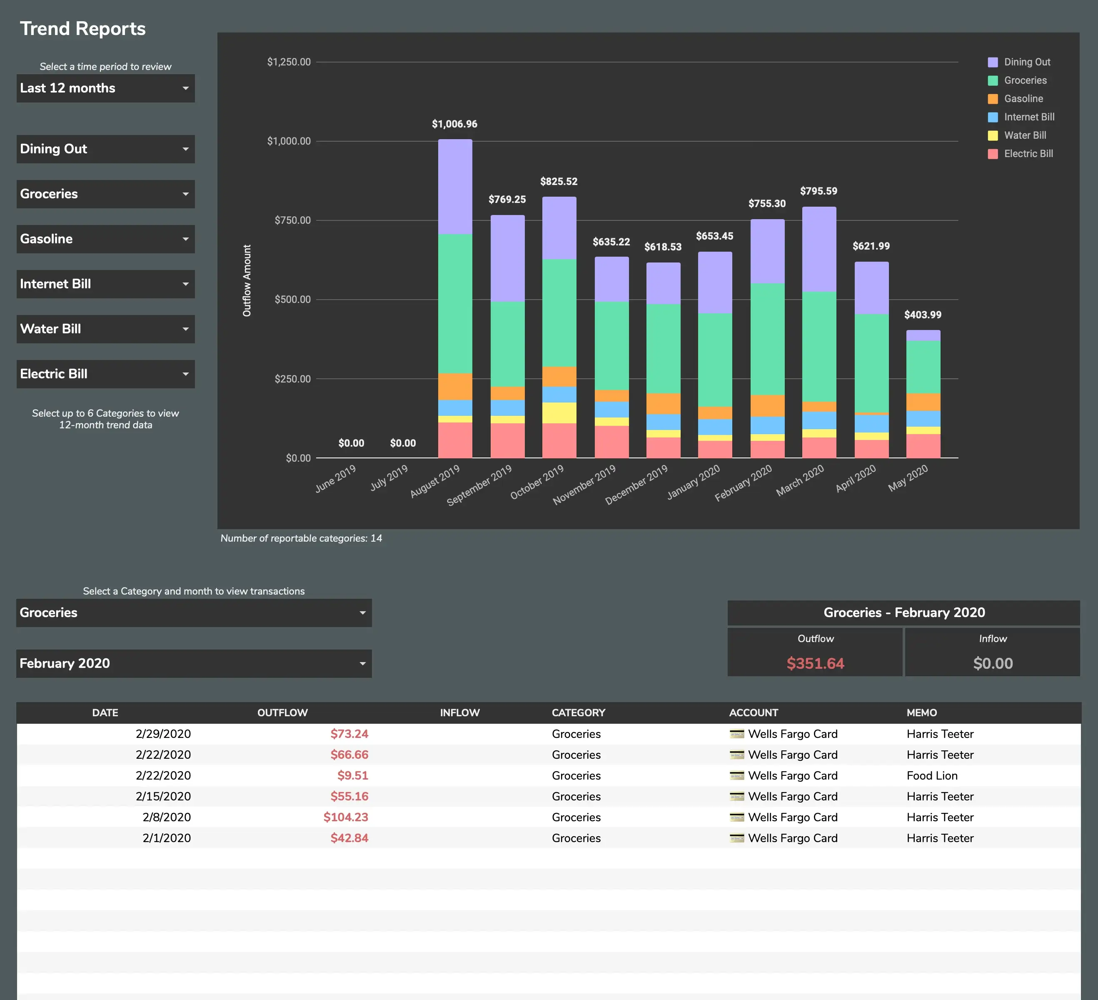Click the $9.51 outflow cell
The height and width of the screenshot is (1000, 1098).
353,775
